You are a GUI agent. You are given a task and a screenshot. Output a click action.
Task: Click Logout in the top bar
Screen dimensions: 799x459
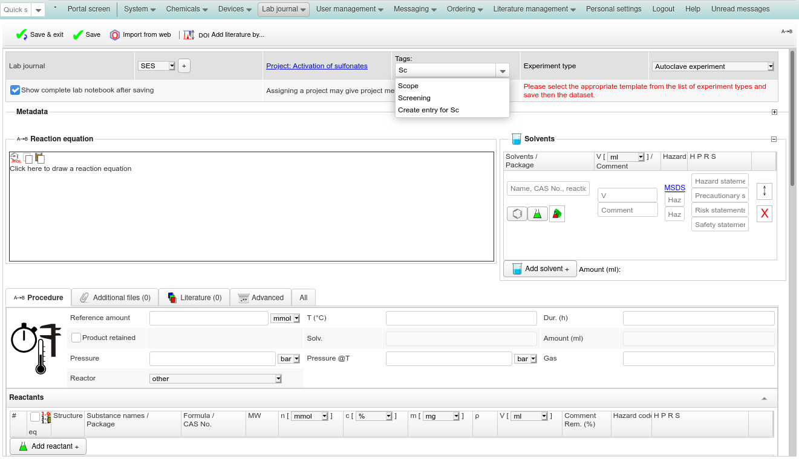click(x=664, y=9)
